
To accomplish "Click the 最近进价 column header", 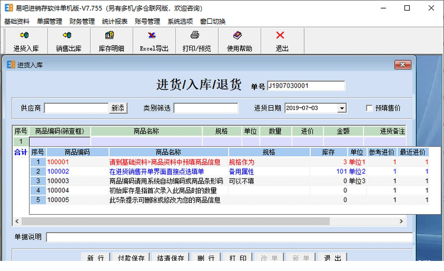I will click(413, 152).
